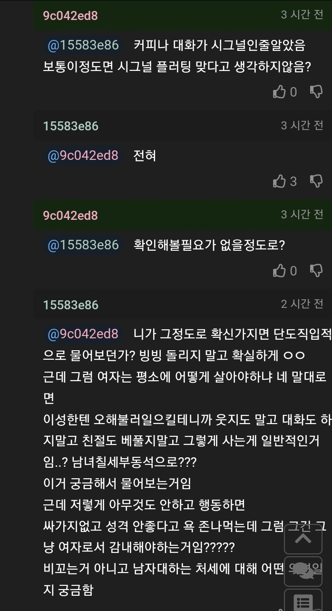The height and width of the screenshot is (611, 332).
Task: Open 15583e86 author name above 전혀 reply
Action: point(70,126)
